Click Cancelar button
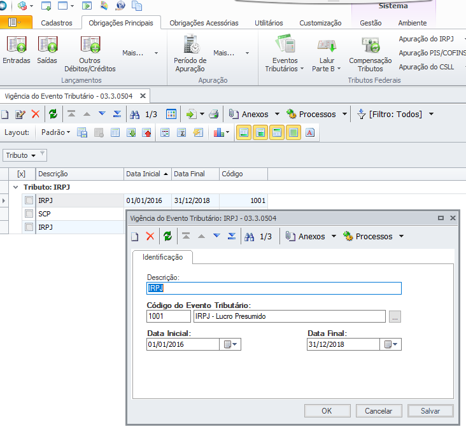466x441 pixels. click(379, 411)
